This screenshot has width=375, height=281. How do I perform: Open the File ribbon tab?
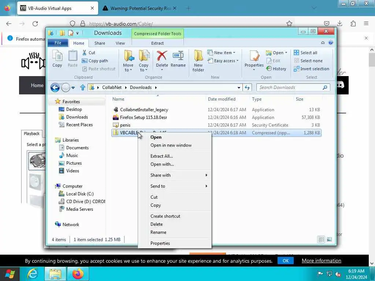point(58,43)
